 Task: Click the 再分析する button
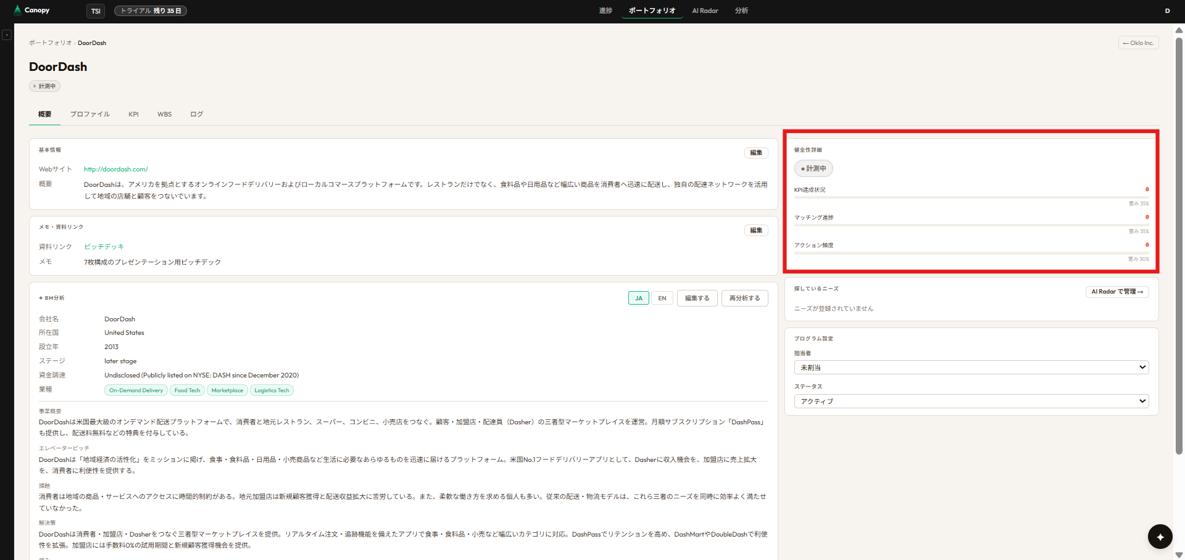click(745, 298)
